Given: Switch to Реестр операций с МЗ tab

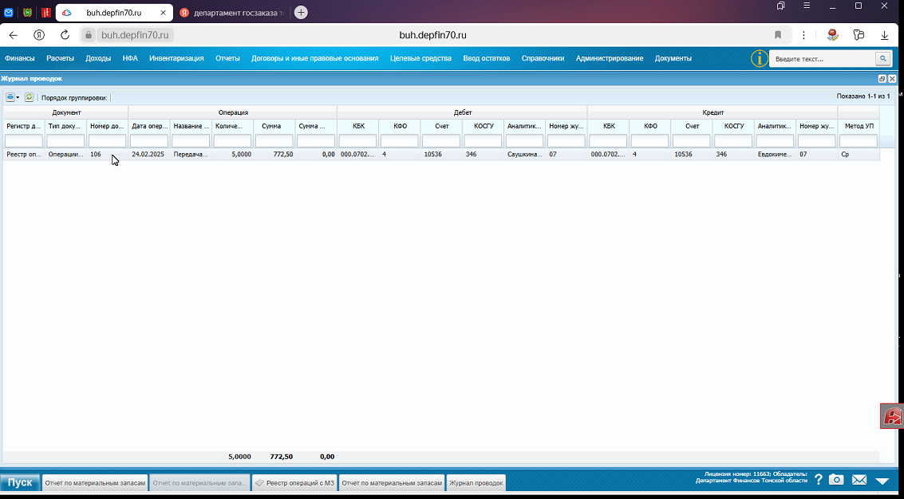Looking at the screenshot, I should tap(294, 483).
